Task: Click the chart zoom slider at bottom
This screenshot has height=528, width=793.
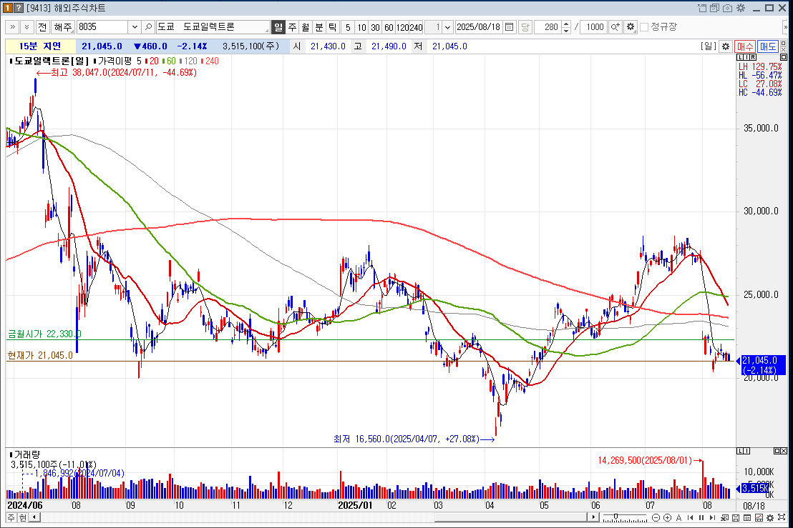Action: (615, 517)
